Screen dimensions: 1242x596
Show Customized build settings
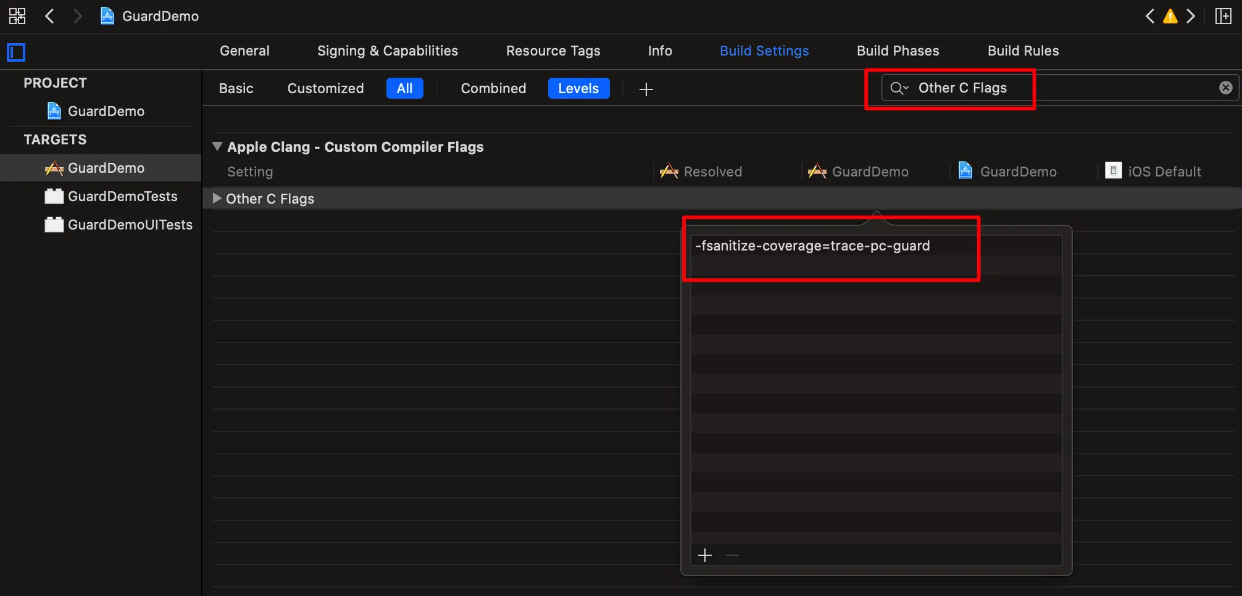click(x=325, y=89)
